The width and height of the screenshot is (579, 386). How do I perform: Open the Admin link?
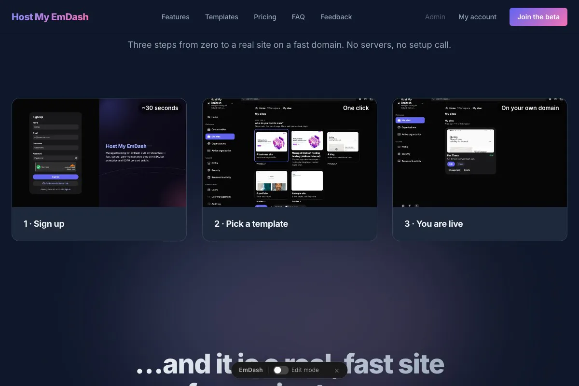pyautogui.click(x=435, y=17)
